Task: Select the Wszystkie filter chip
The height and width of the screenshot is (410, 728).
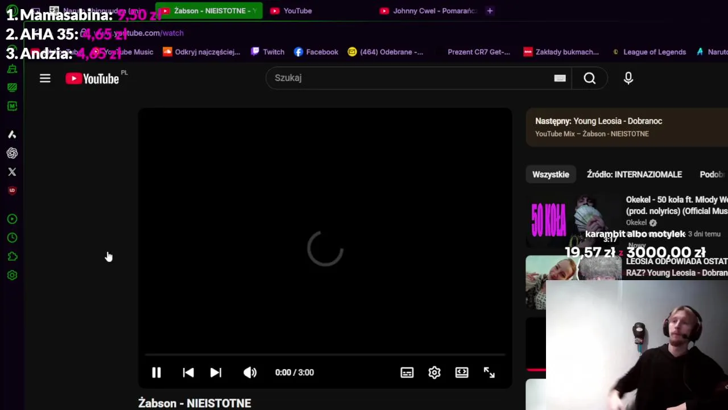Action: pyautogui.click(x=551, y=174)
